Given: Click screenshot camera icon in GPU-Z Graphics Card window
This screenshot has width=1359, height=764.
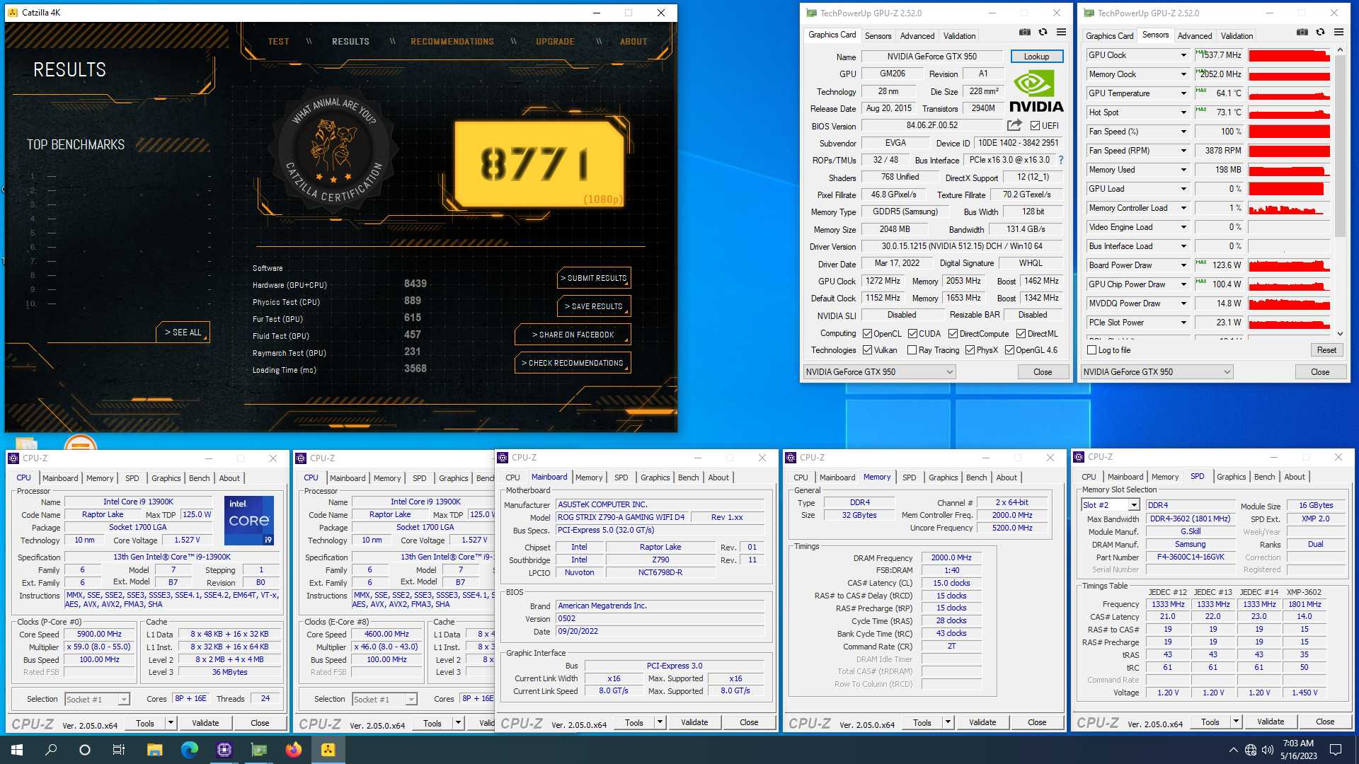Looking at the screenshot, I should 1024,32.
